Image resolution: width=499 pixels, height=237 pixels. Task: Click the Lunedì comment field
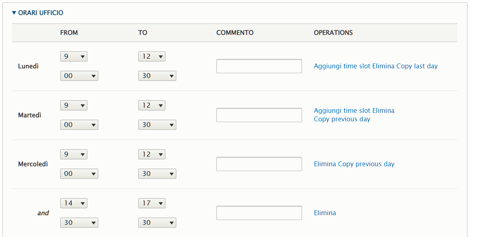pos(259,66)
